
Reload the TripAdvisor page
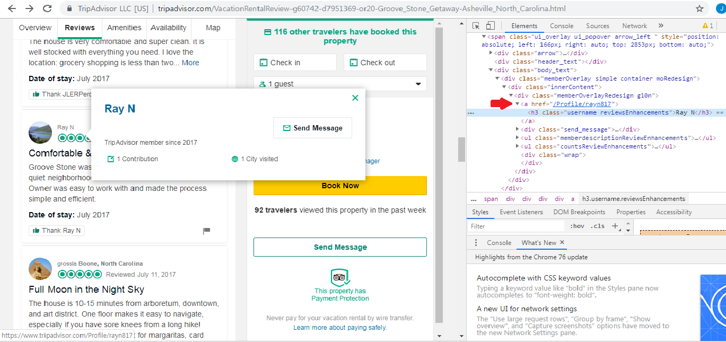pos(47,8)
